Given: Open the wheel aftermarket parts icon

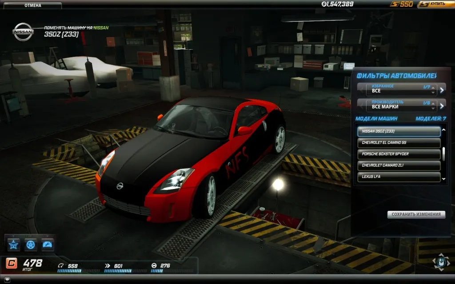Looking at the screenshot, I should pyautogui.click(x=31, y=245).
